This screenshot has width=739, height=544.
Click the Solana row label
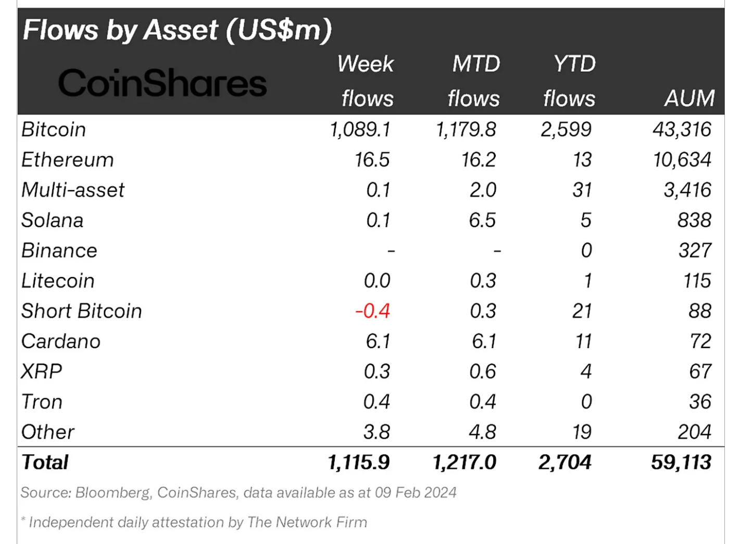click(53, 220)
